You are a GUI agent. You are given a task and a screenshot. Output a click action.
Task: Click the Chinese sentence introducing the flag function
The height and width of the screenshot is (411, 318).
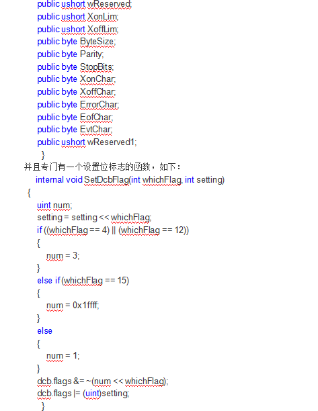[x=102, y=167]
